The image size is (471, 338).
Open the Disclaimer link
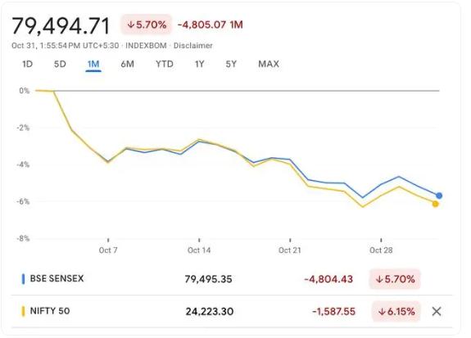193,46
